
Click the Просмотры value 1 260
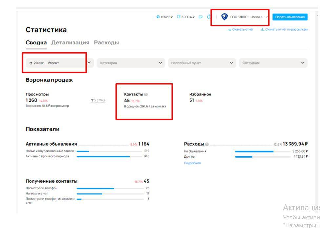pyautogui.click(x=31, y=100)
